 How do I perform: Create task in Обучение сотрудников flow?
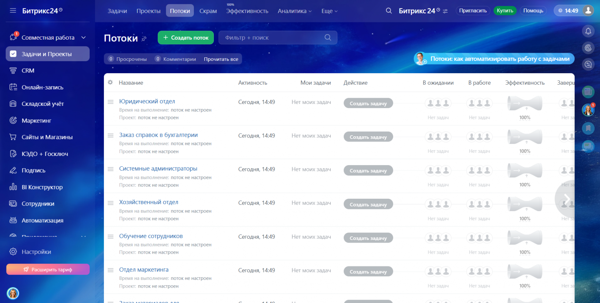coord(368,238)
